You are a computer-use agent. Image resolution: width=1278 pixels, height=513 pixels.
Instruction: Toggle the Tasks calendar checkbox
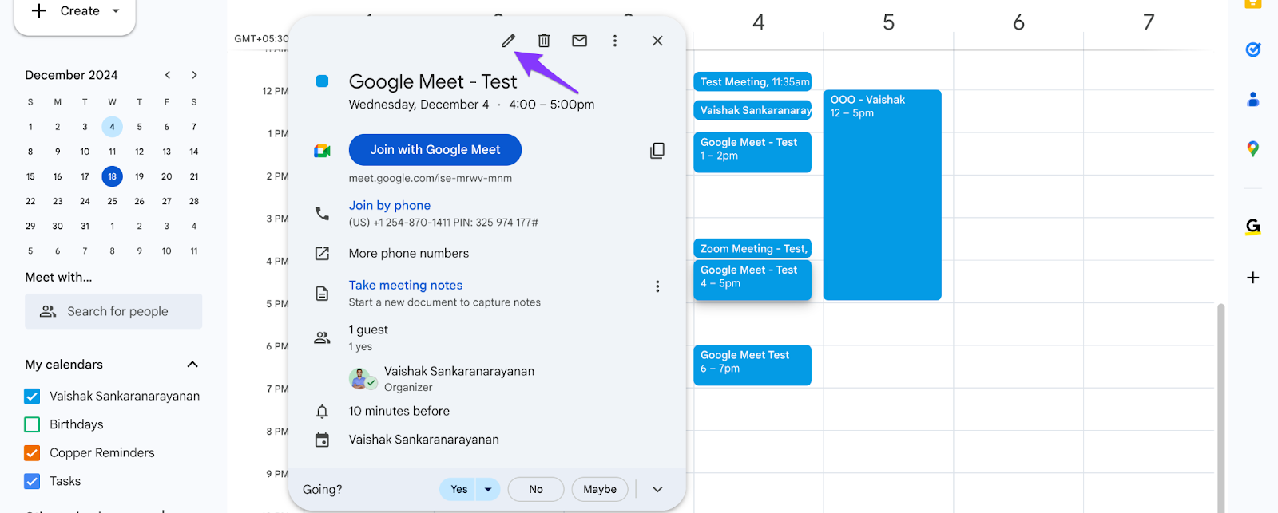point(32,482)
